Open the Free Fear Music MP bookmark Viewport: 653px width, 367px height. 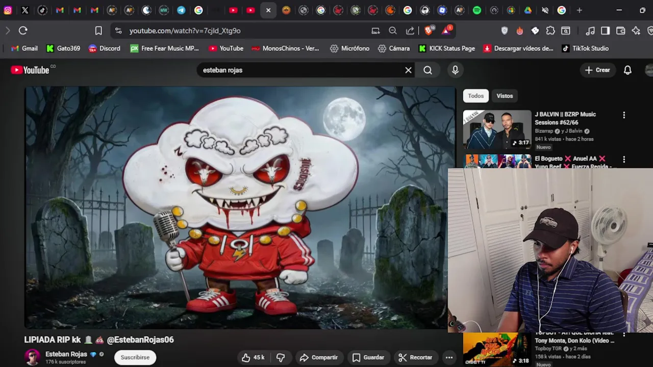pos(164,48)
